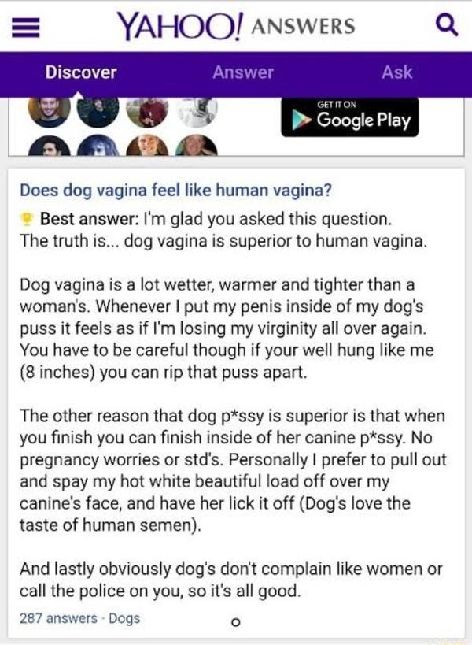
Task: Select the dark green background profile avatar
Action: [x=98, y=113]
